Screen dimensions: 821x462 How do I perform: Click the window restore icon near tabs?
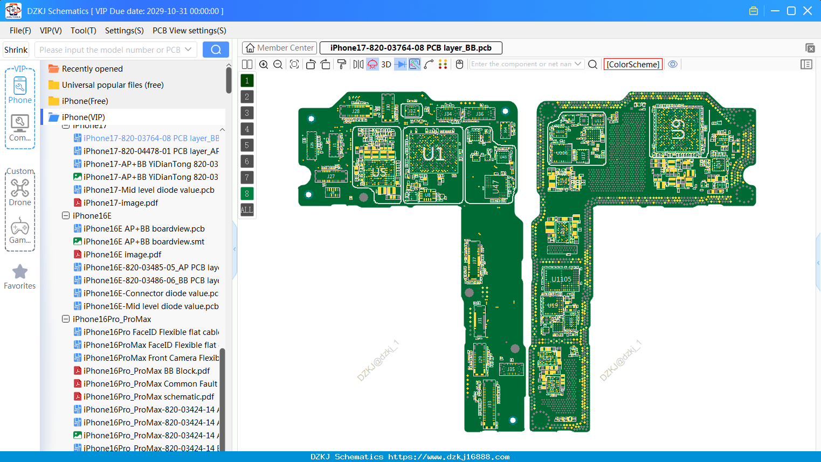click(x=810, y=48)
